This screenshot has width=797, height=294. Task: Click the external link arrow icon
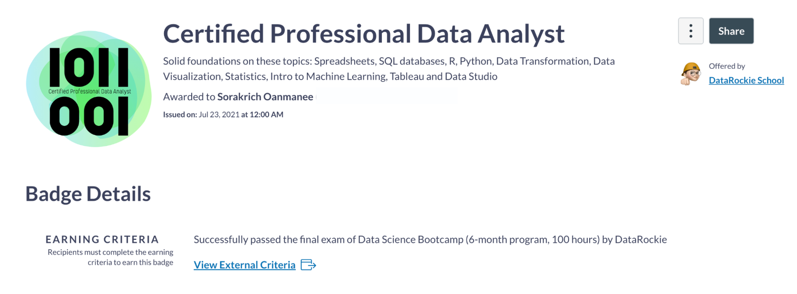[x=308, y=265]
